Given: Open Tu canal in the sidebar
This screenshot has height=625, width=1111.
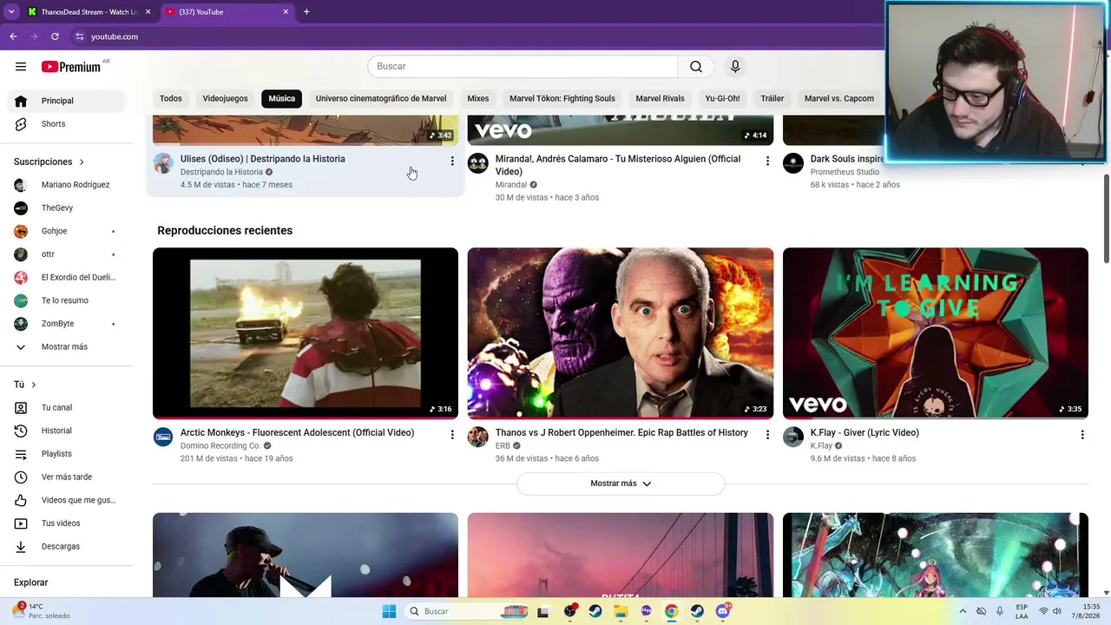Looking at the screenshot, I should pos(66,407).
